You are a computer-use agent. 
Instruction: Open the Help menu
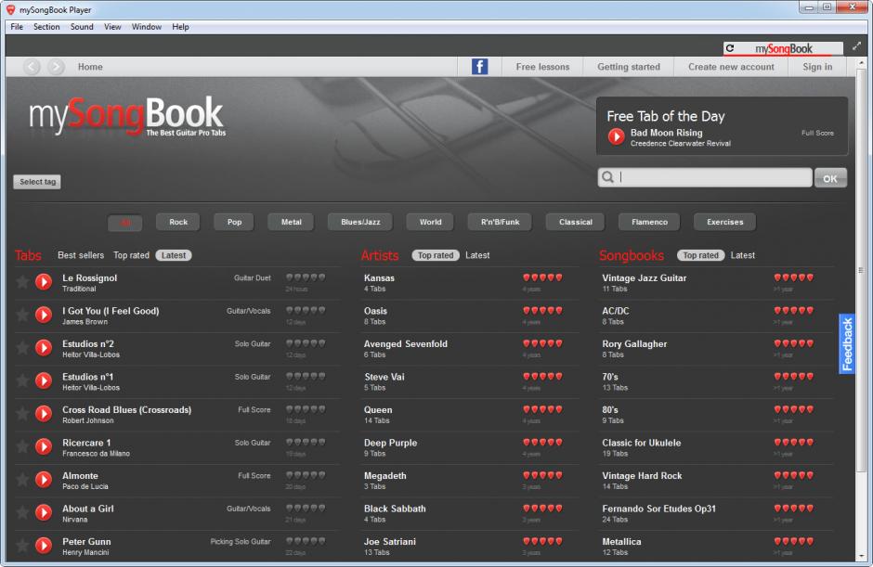pyautogui.click(x=180, y=27)
